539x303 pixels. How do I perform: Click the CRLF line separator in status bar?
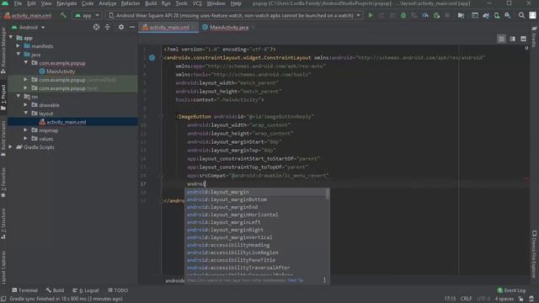point(466,299)
